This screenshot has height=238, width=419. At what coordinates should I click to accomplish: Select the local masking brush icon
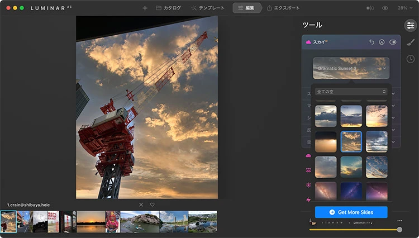tap(410, 42)
